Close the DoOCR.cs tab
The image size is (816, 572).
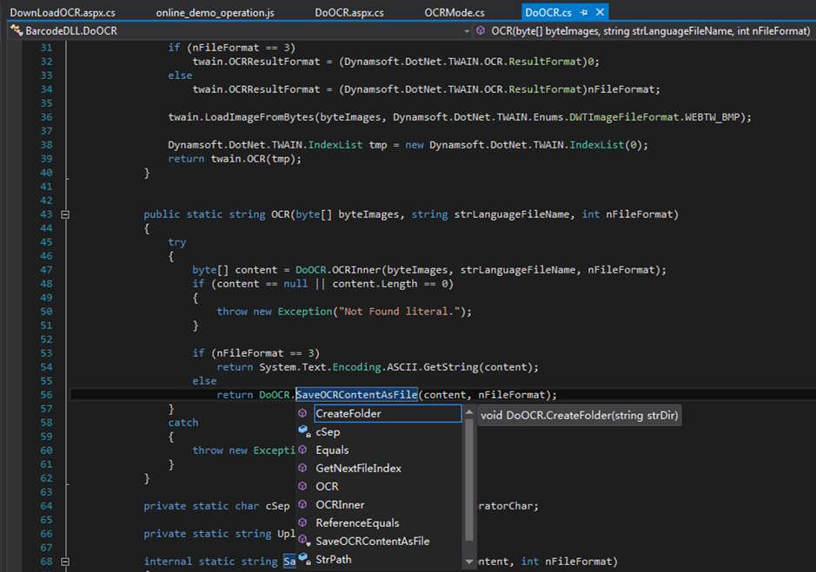599,13
